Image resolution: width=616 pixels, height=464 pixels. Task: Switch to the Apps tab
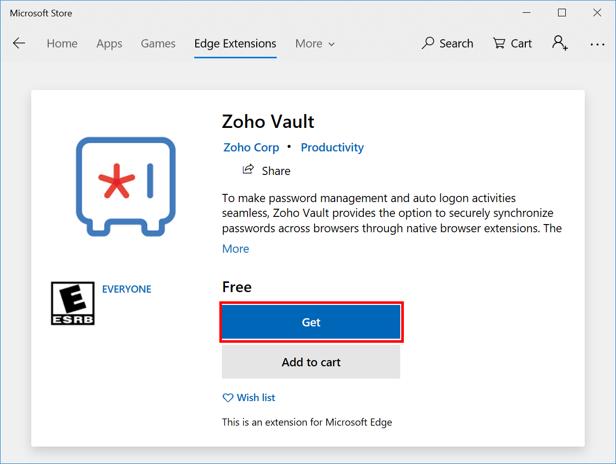coord(109,44)
